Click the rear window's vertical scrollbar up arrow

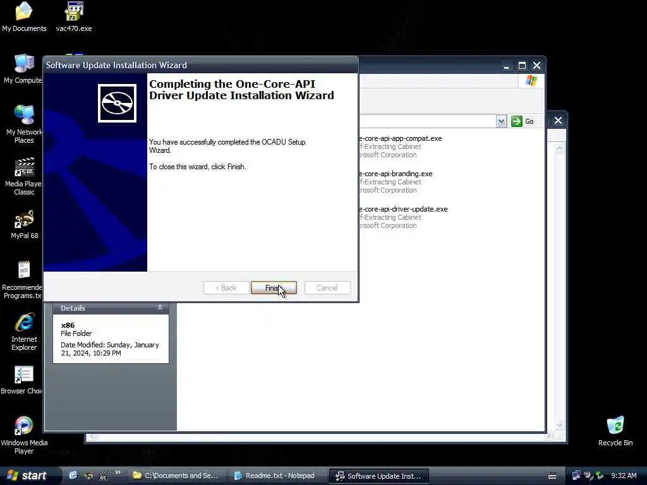coord(560,148)
